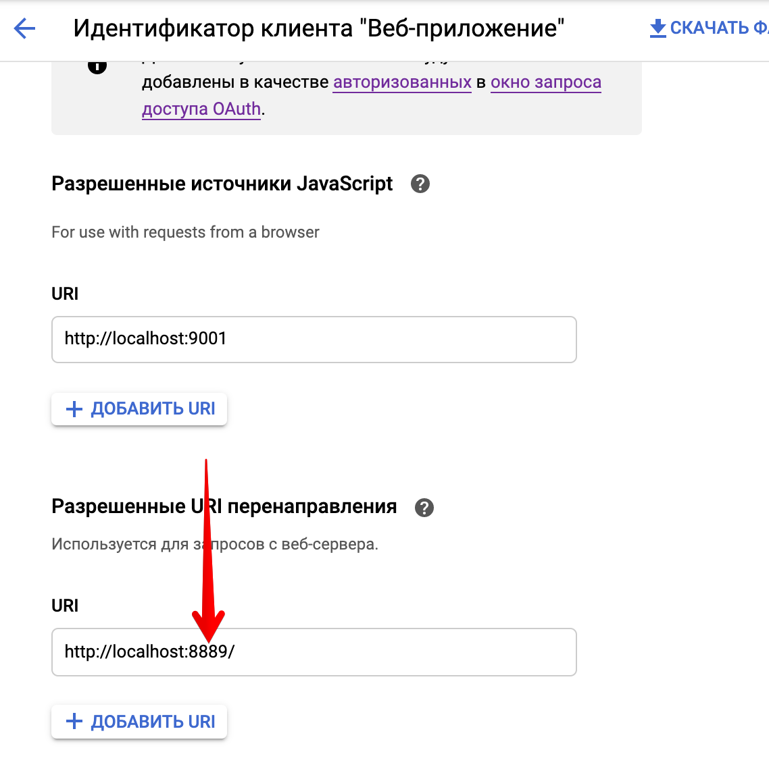Click the back arrow in the header
Viewport: 769px width, 775px height.
tap(24, 28)
